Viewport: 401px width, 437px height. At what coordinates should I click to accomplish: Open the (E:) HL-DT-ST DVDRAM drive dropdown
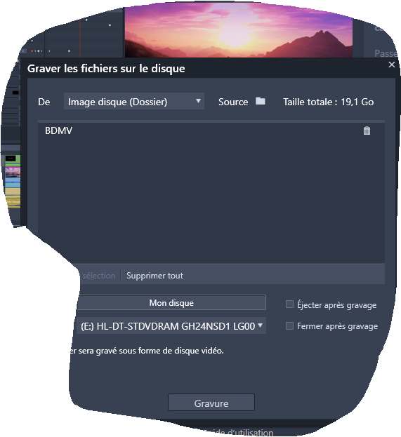(171, 325)
